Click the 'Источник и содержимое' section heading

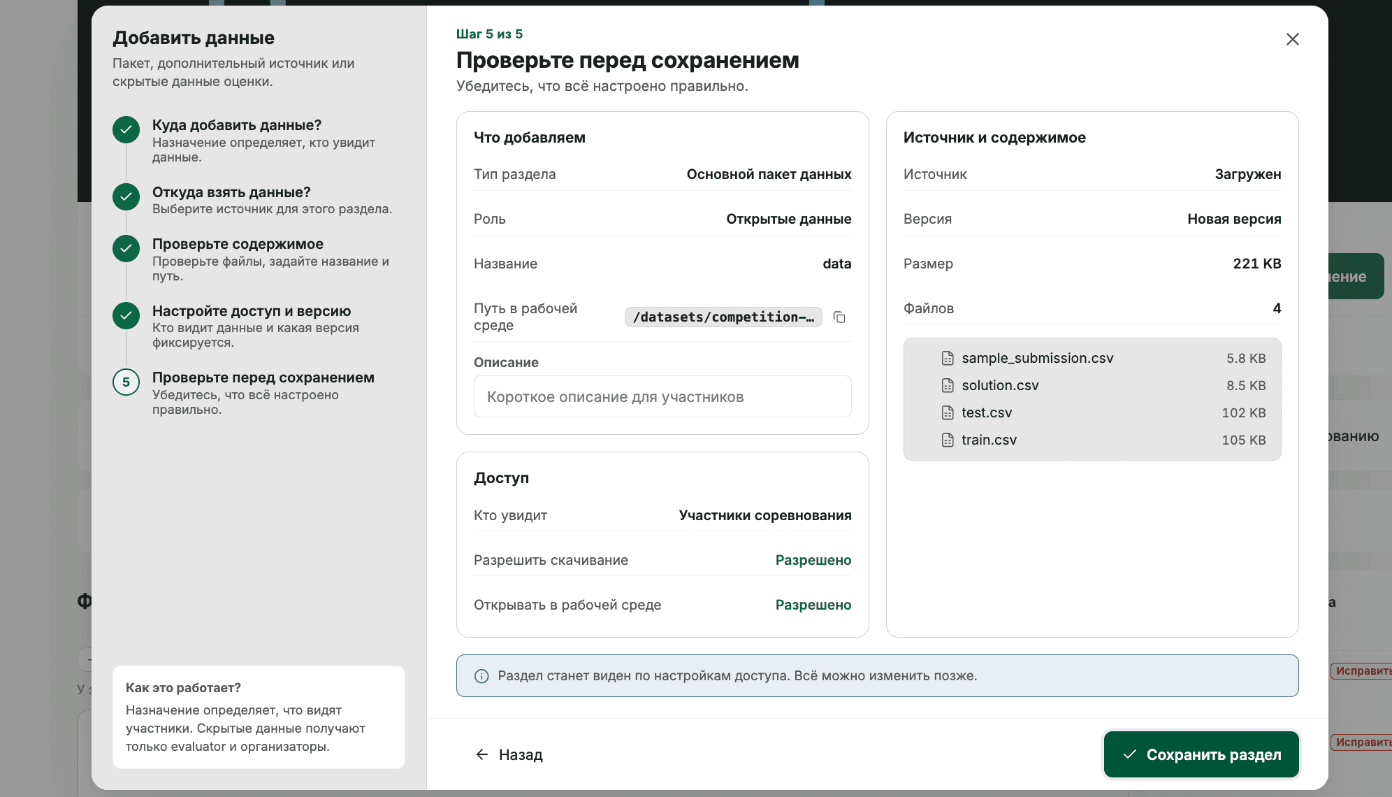(x=994, y=138)
